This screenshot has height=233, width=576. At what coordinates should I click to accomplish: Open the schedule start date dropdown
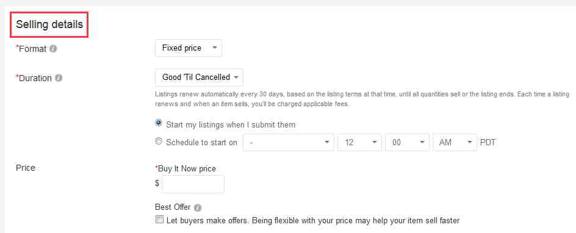point(289,142)
